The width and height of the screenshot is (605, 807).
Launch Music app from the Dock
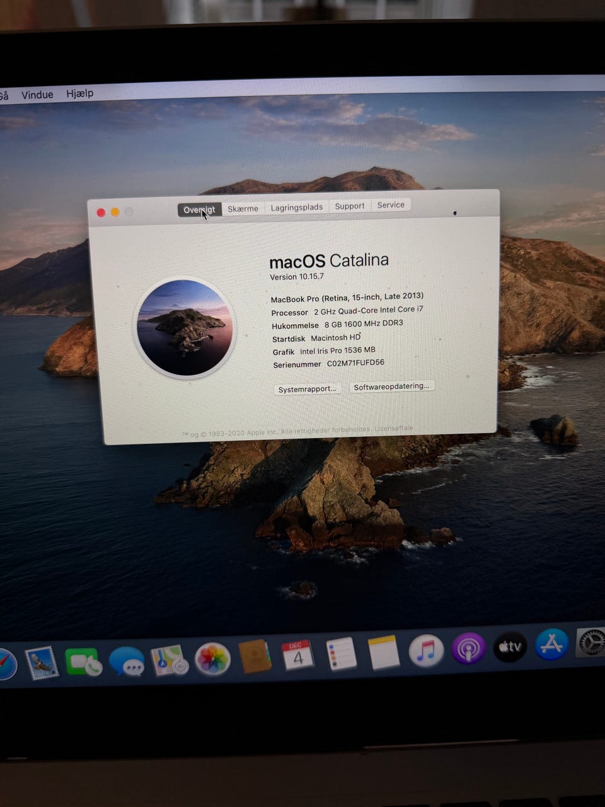[x=426, y=651]
